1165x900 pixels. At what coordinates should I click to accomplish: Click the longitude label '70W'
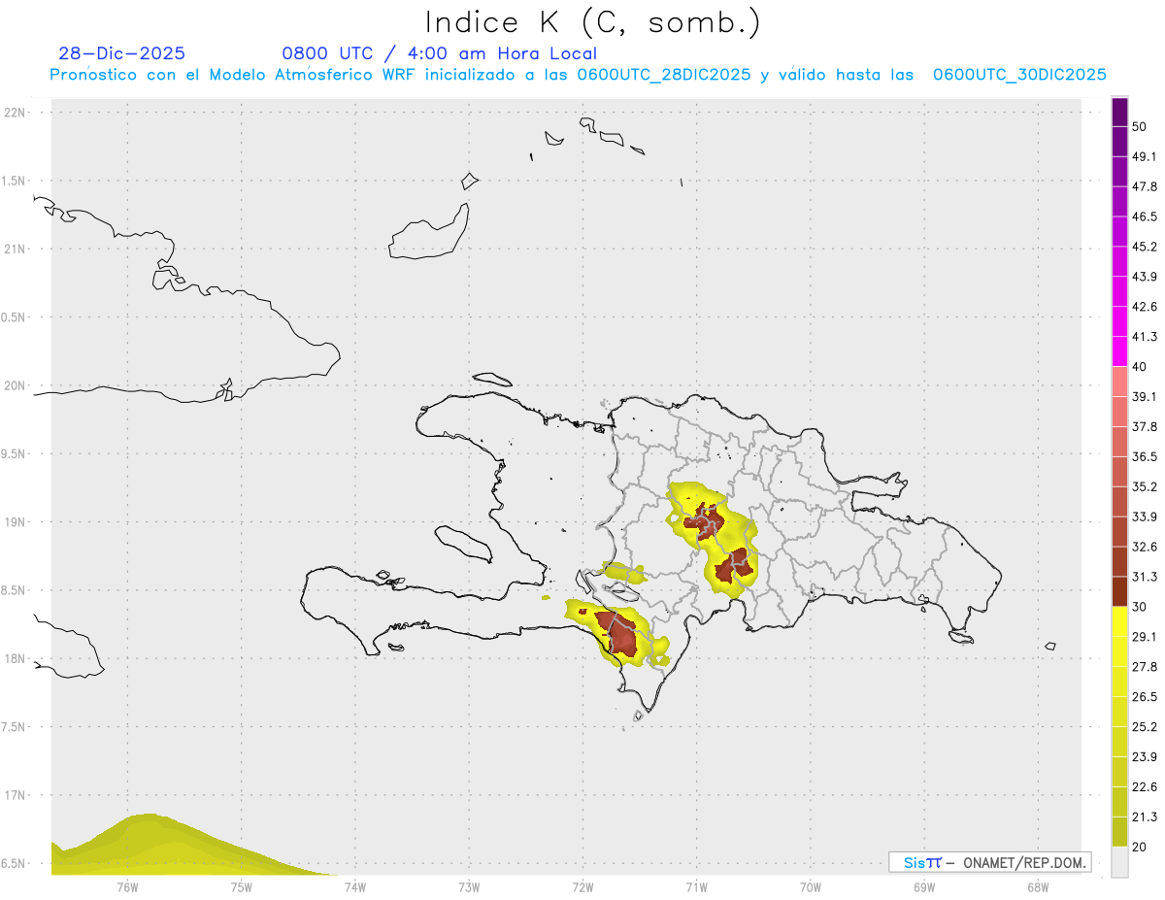pos(811,886)
